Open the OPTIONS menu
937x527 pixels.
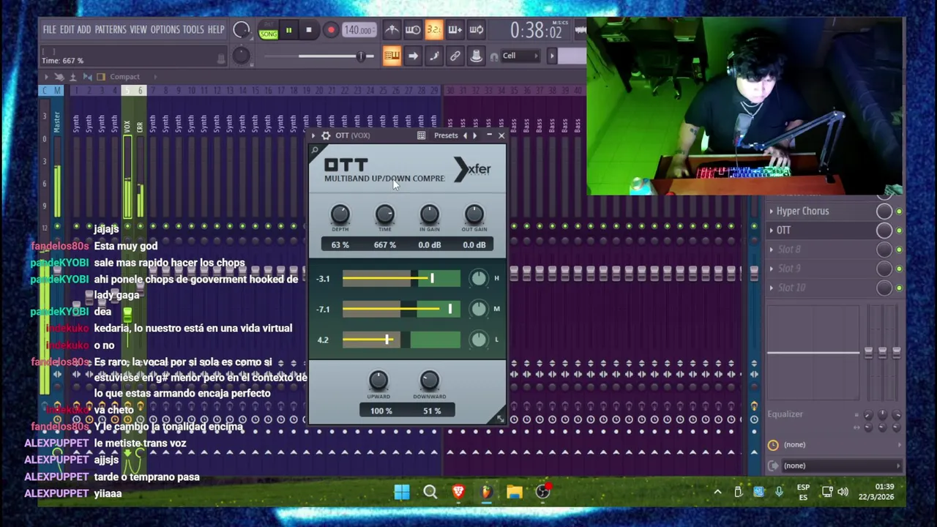pyautogui.click(x=165, y=30)
